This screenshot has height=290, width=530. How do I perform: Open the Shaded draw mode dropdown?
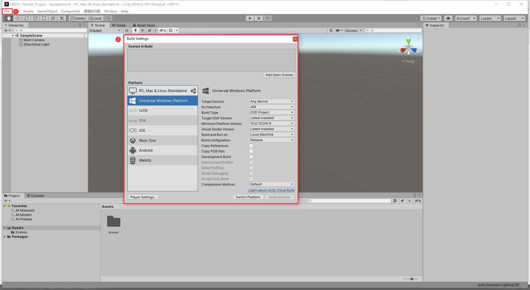(105, 30)
